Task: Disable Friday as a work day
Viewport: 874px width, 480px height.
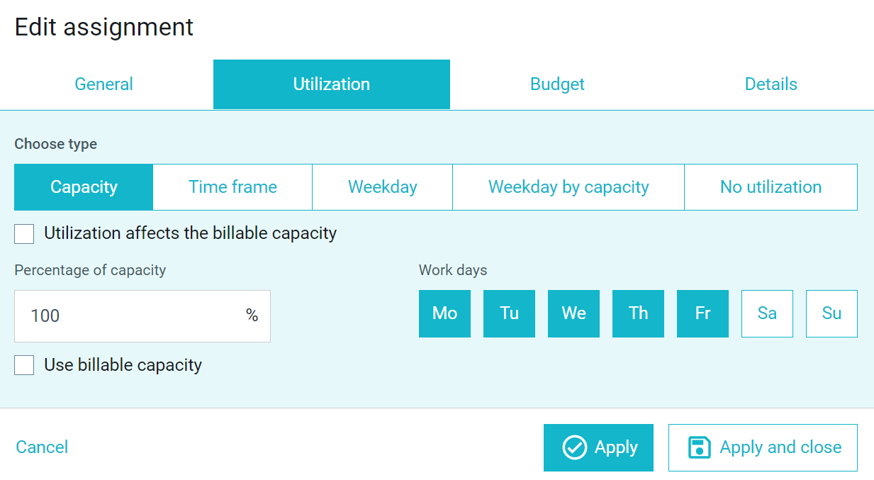Action: 702,313
